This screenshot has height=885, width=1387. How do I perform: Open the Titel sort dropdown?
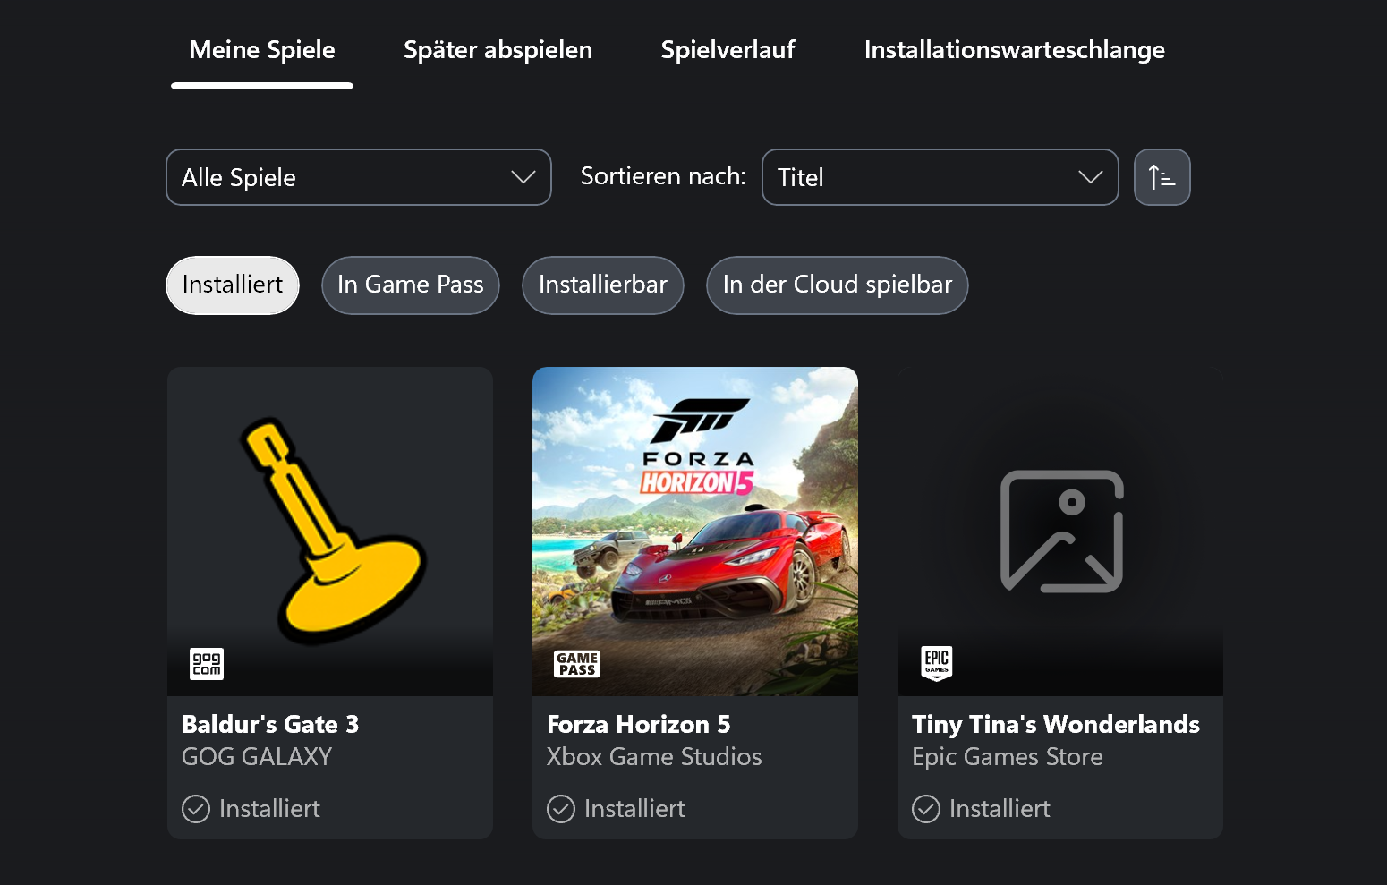click(940, 177)
